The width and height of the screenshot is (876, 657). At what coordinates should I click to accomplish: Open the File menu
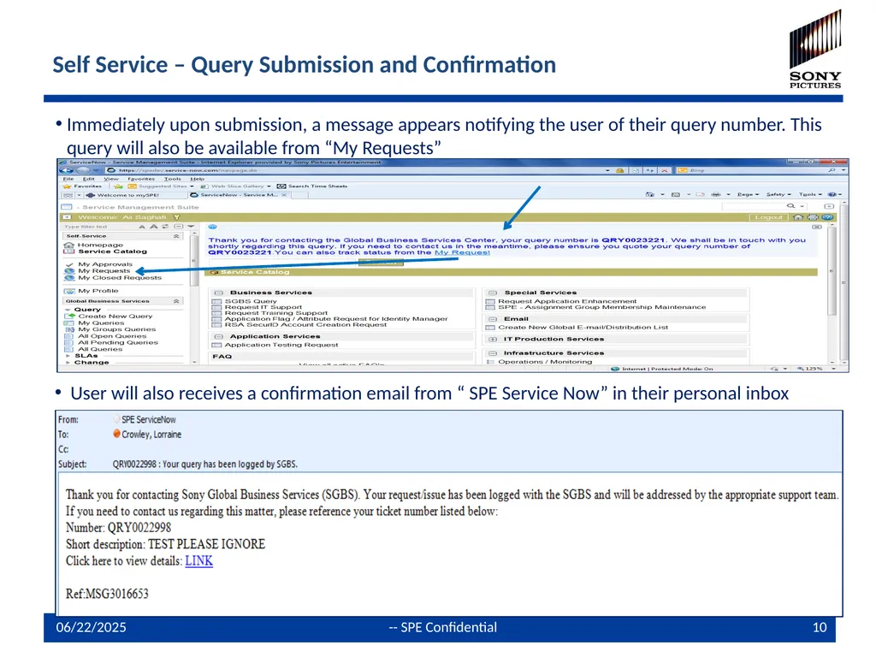(x=68, y=179)
